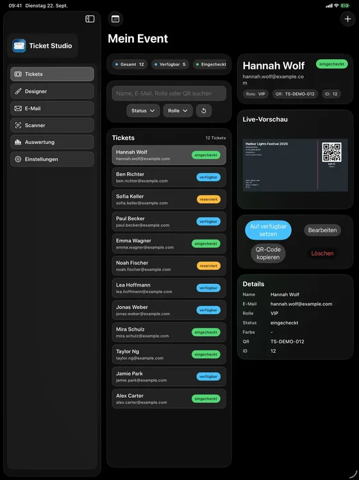Click QR-Code kopieren button
359x480 pixels.
click(268, 253)
